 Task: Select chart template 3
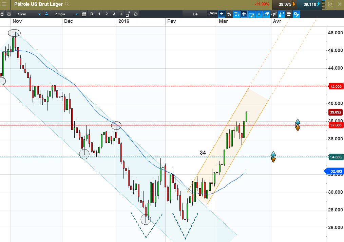pos(114,14)
